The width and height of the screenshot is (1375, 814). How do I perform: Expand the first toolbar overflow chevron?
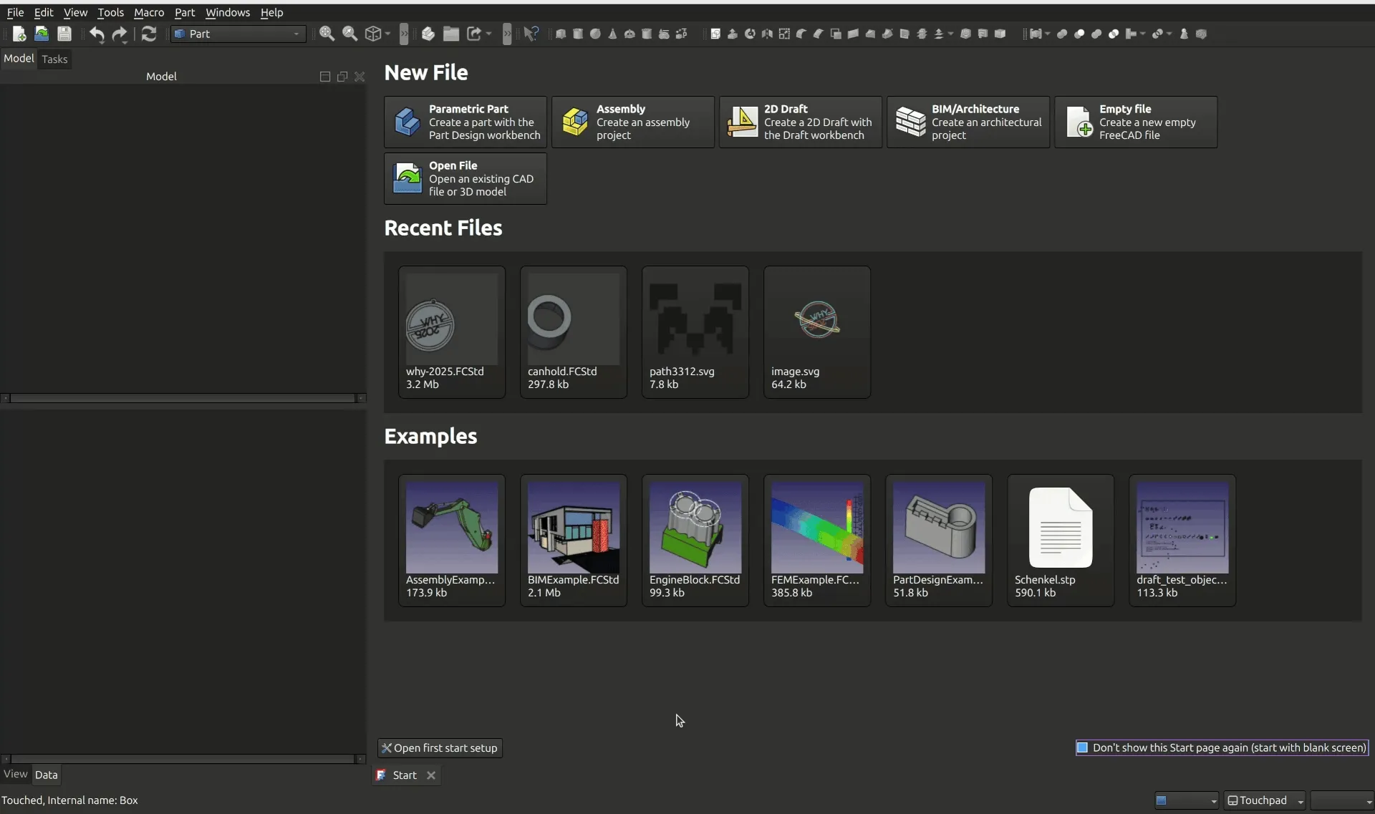(x=404, y=34)
